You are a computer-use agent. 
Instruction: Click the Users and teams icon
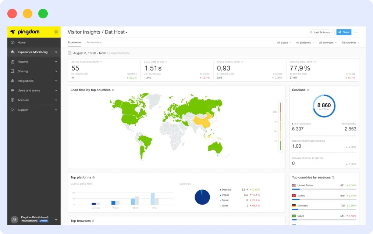pos(13,90)
